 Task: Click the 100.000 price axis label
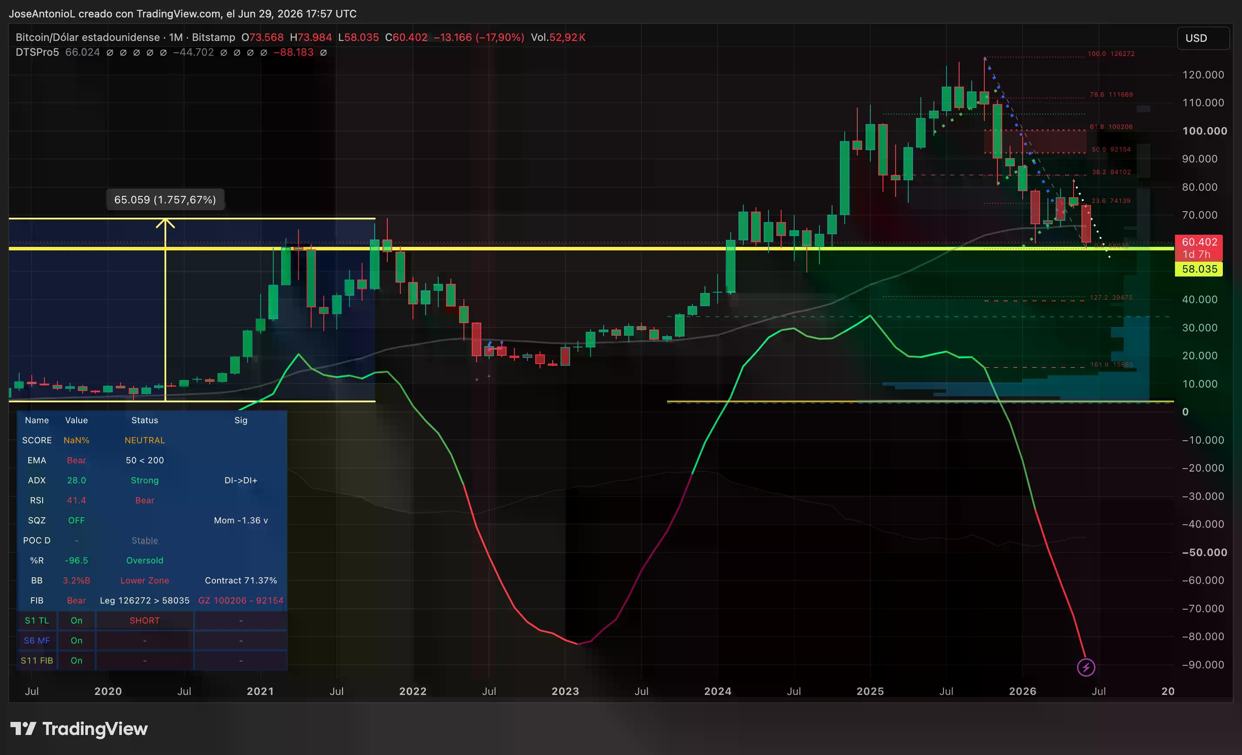click(x=1205, y=131)
